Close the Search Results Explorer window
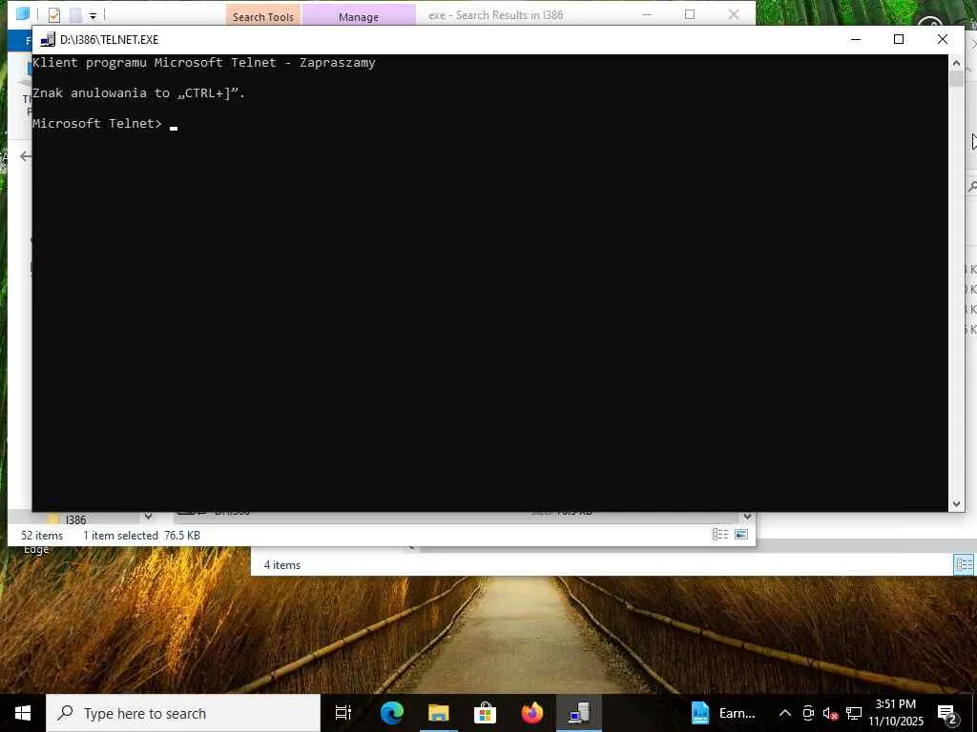The height and width of the screenshot is (732, 977). point(734,14)
